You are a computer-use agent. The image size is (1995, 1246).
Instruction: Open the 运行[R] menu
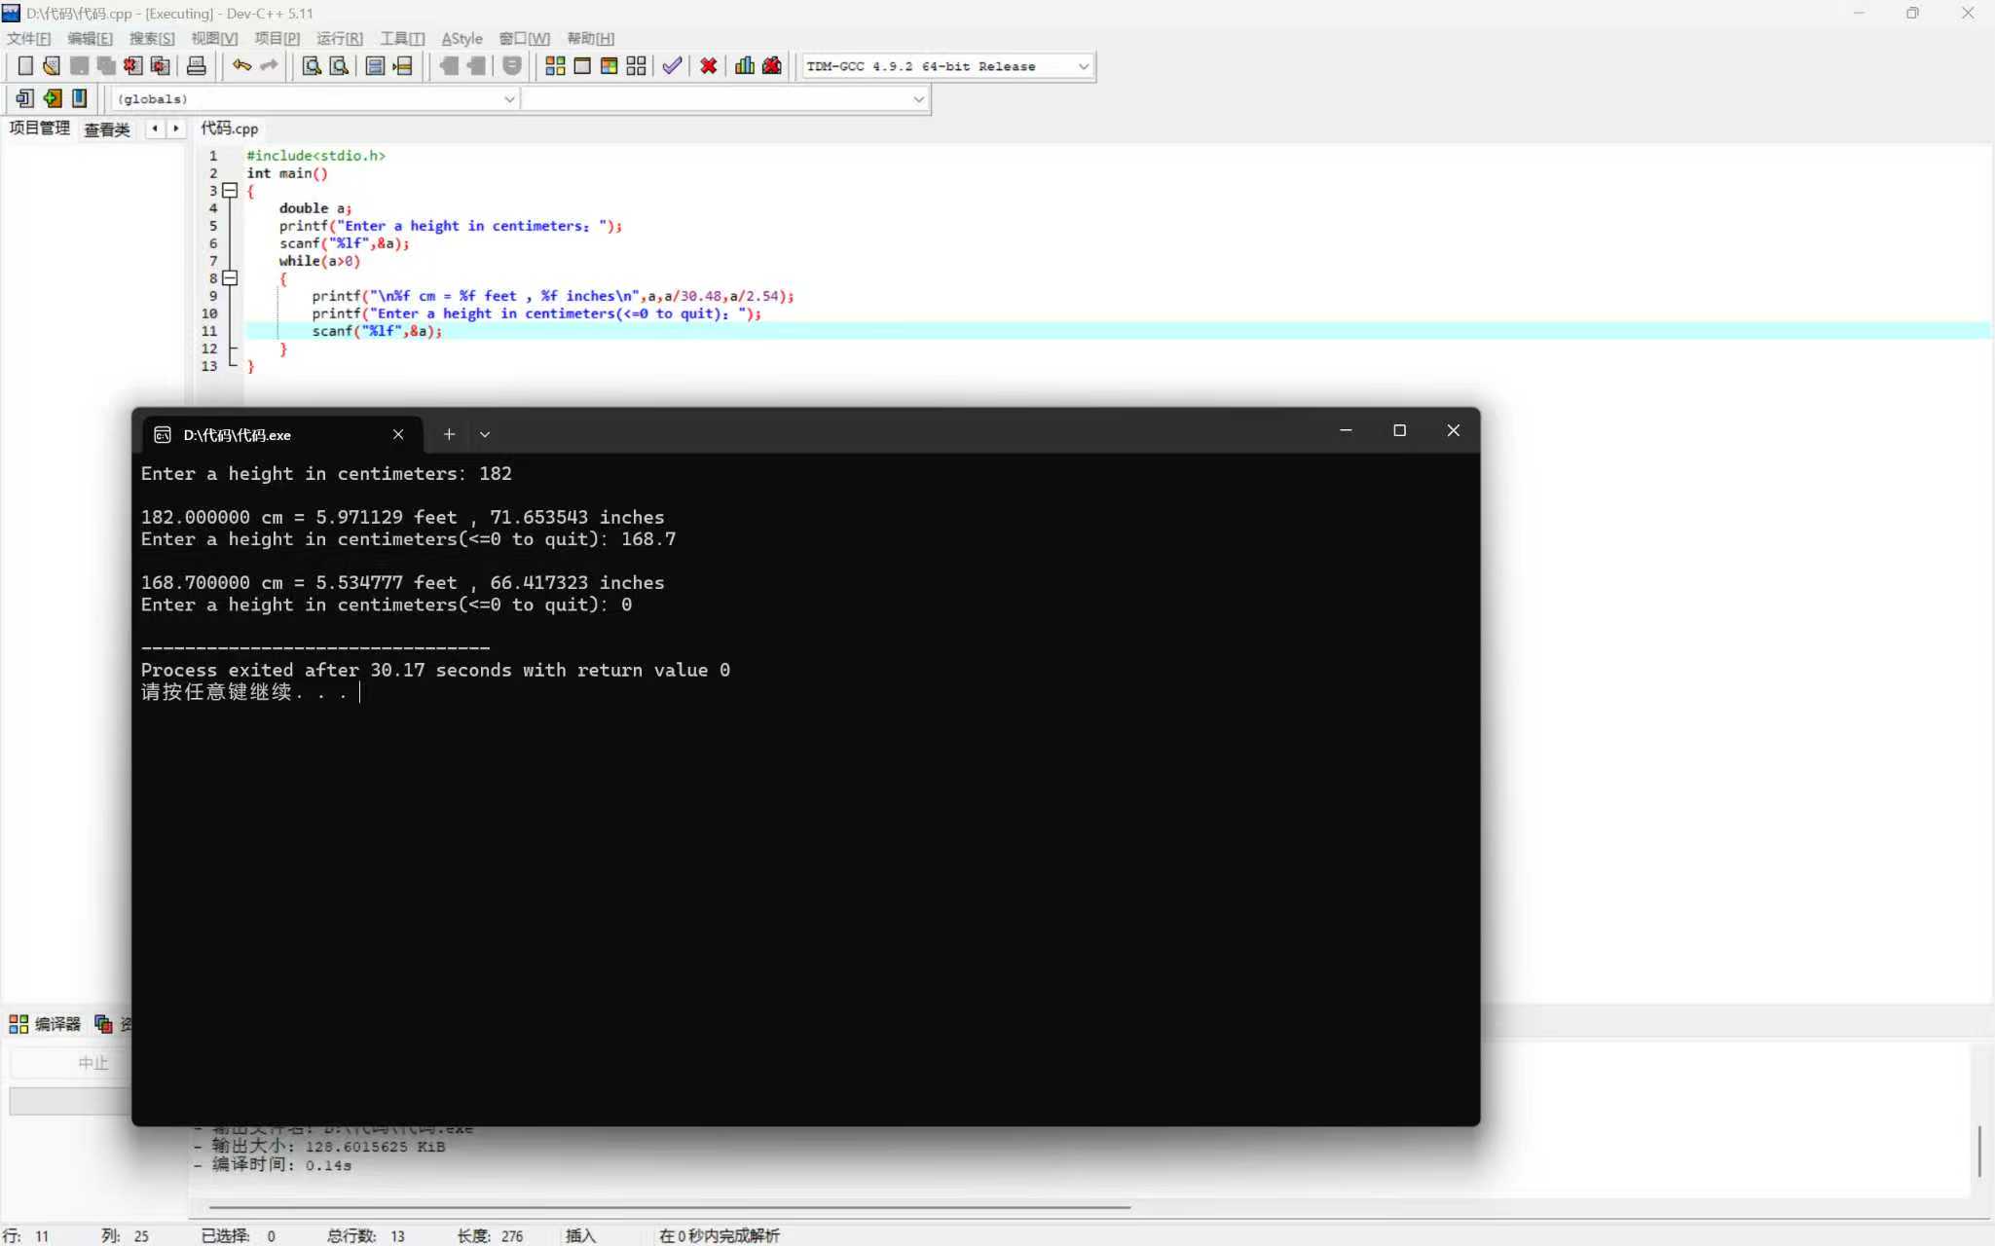tap(339, 38)
